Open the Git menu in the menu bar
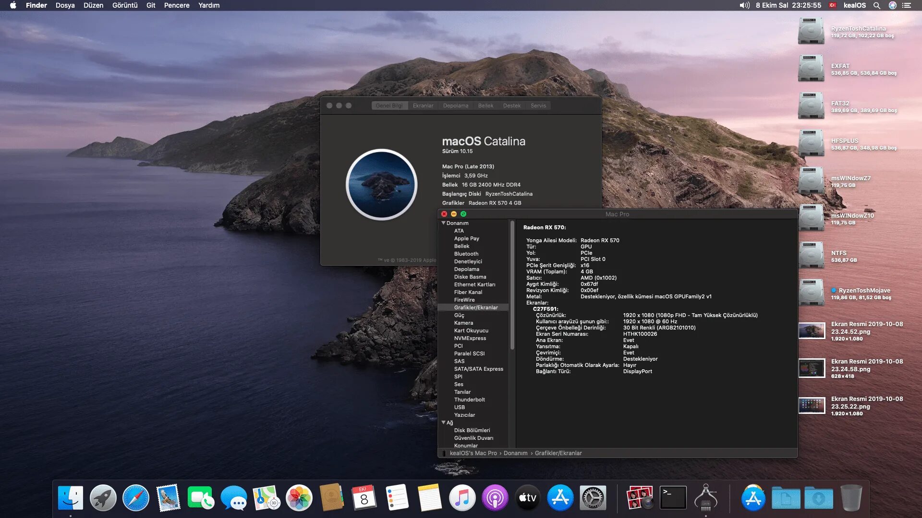 150,5
